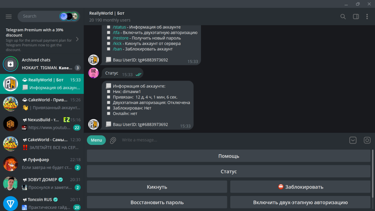
Task: Click the /restore command link
Action: [120, 38]
